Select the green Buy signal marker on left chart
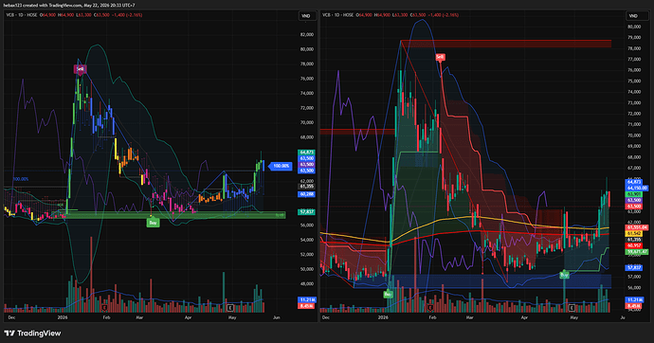The width and height of the screenshot is (654, 343). [x=153, y=223]
